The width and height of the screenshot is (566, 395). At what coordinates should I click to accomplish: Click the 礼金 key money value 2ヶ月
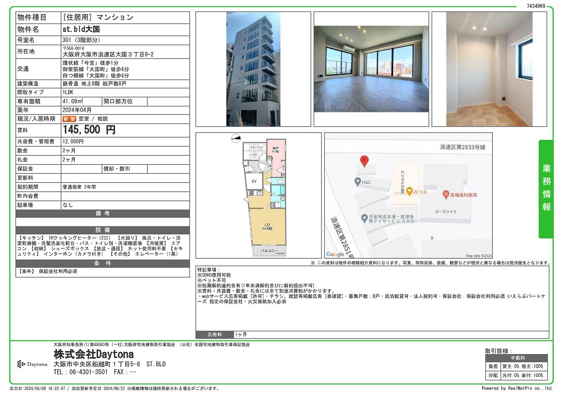click(x=69, y=160)
